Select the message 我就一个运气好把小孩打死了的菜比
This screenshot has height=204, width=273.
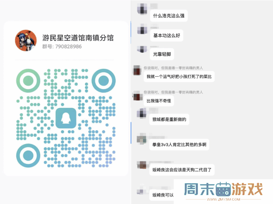[x=179, y=77]
